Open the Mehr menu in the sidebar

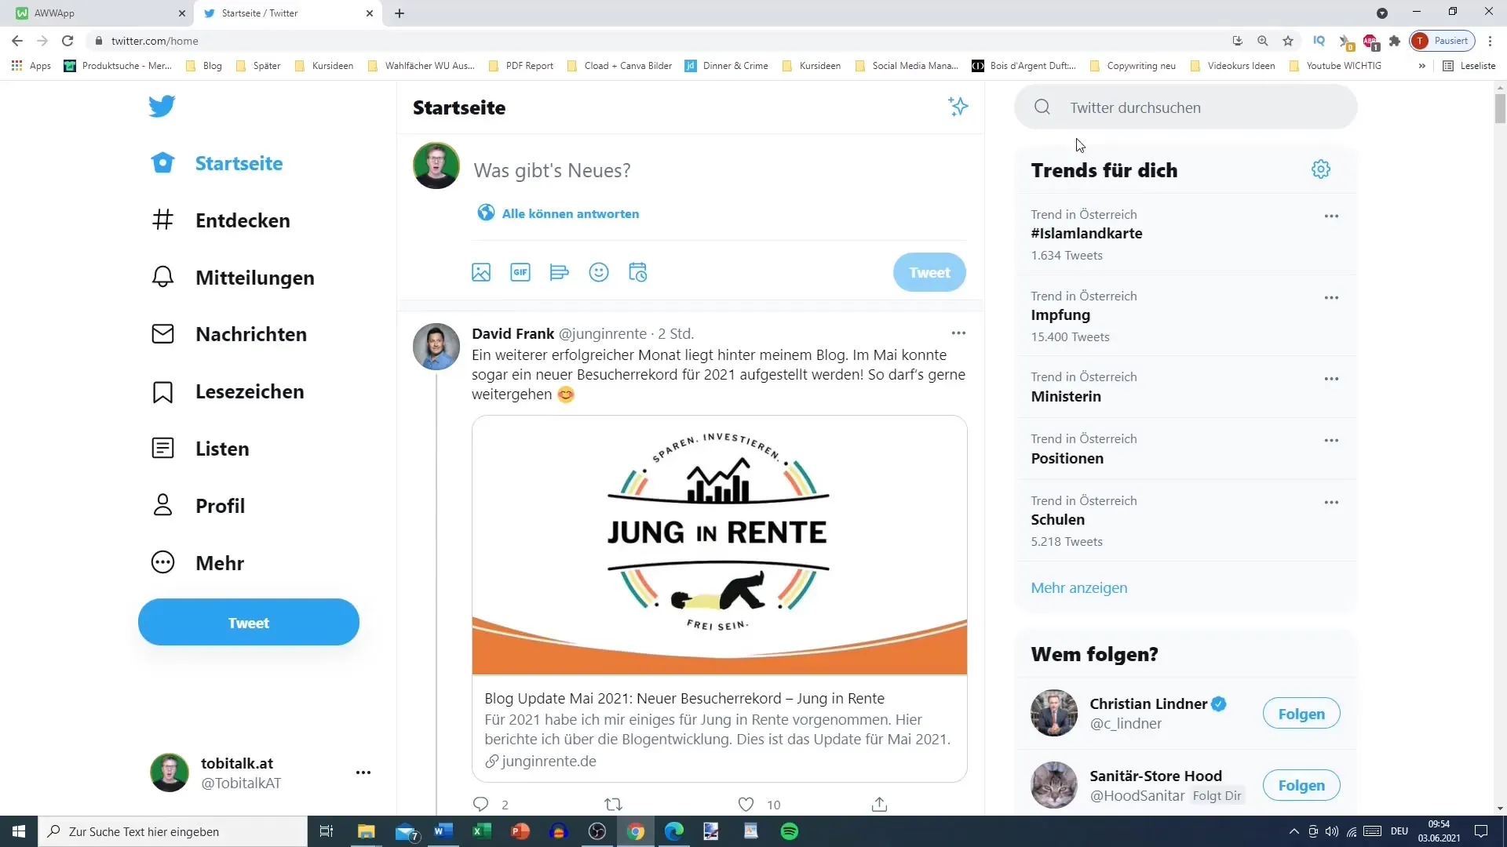[198, 563]
